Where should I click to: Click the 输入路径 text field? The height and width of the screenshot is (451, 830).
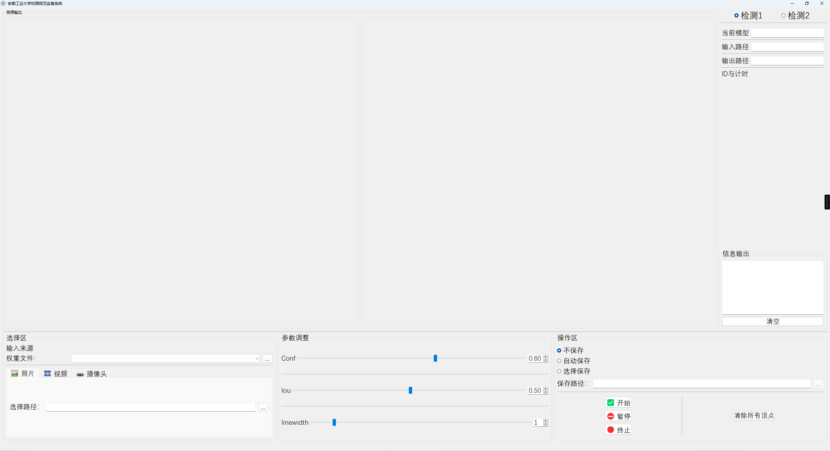(x=787, y=47)
